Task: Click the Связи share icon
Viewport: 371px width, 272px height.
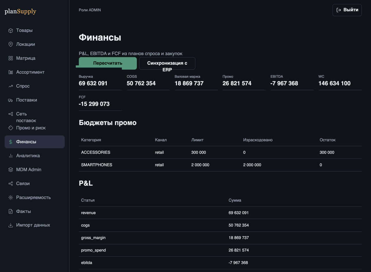Action: point(11,184)
